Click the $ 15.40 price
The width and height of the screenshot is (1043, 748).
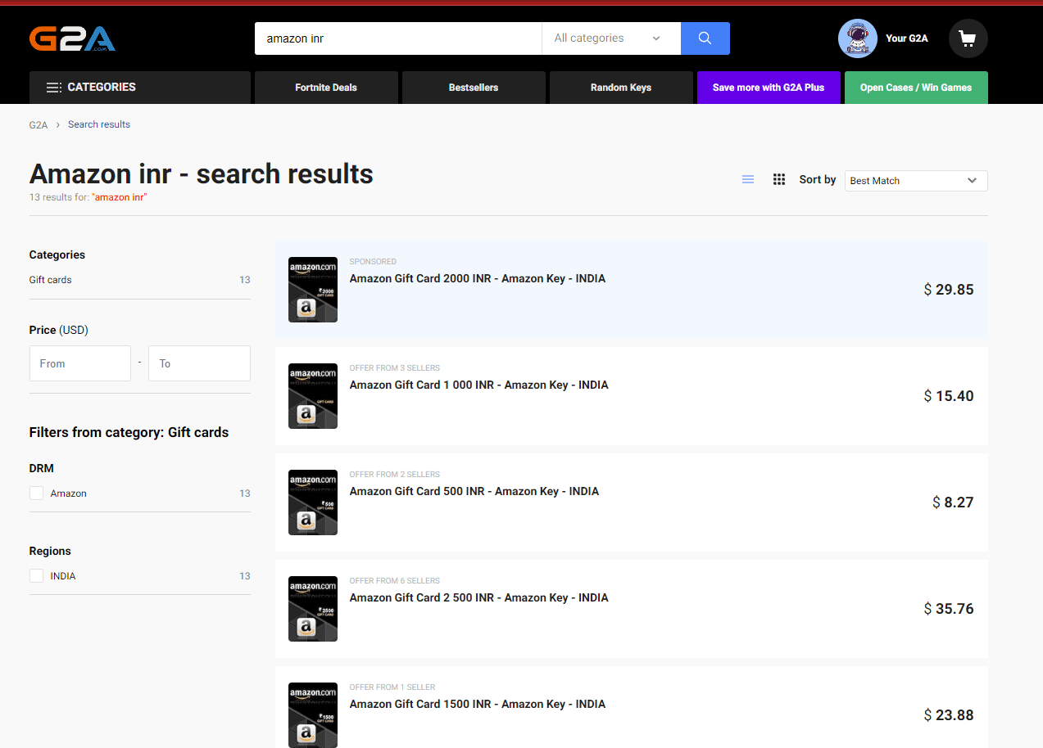click(949, 396)
